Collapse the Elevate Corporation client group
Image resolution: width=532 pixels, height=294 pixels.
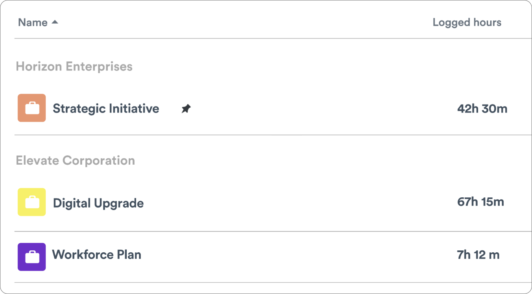click(75, 160)
